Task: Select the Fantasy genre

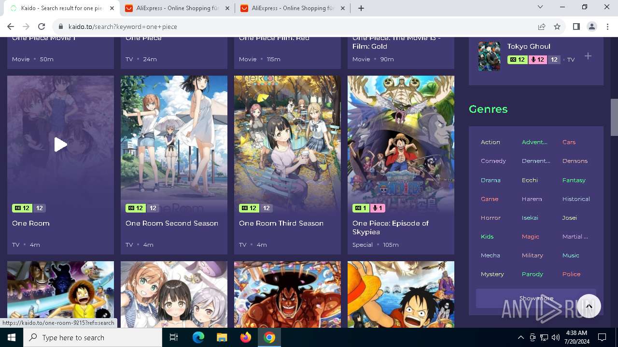Action: [x=574, y=180]
